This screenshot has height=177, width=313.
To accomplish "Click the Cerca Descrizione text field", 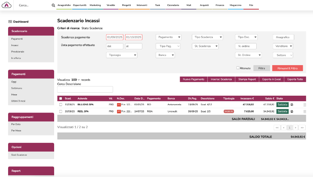I will 85,89.
